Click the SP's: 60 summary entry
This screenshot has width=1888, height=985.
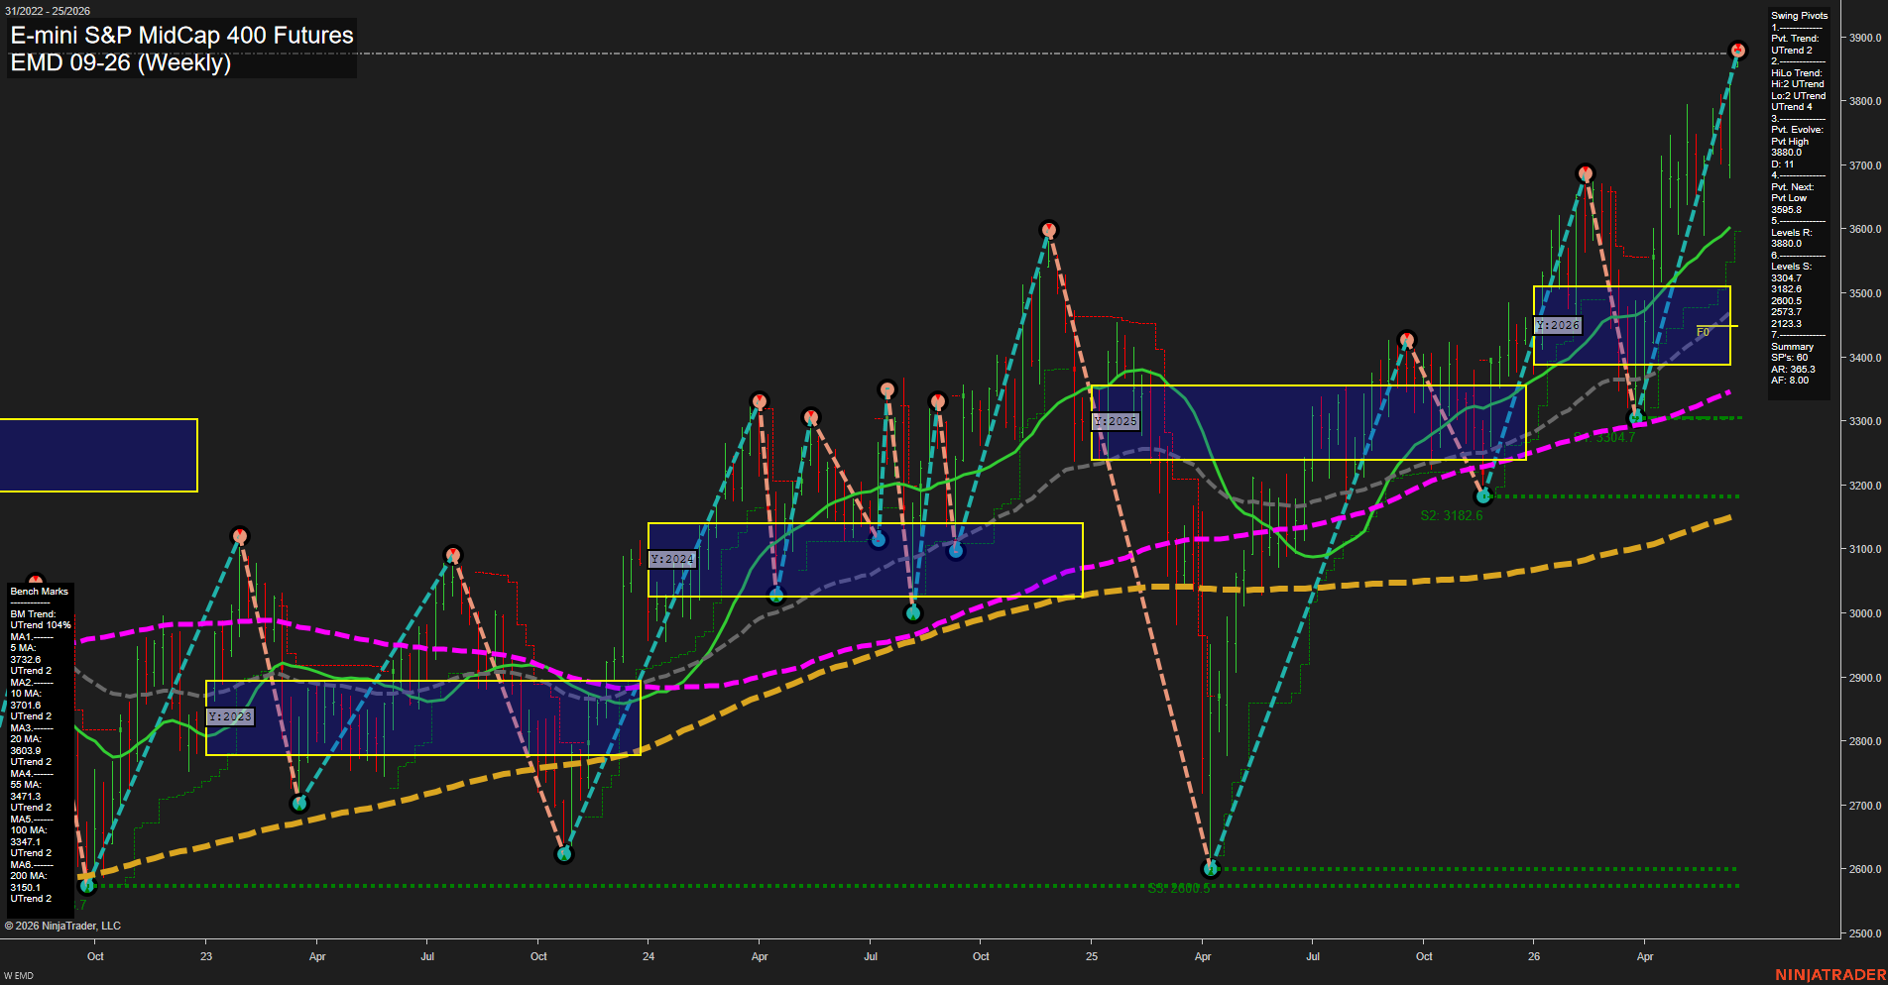coord(1789,358)
